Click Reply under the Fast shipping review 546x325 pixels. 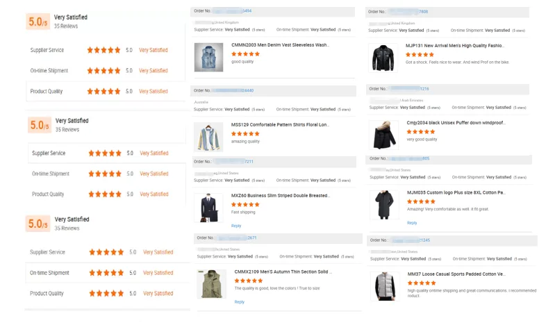click(236, 226)
